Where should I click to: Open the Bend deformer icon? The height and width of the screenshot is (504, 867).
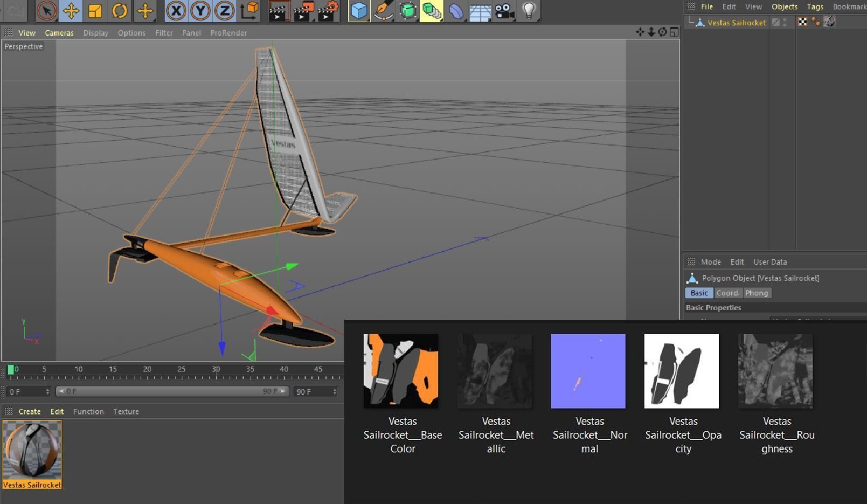456,10
